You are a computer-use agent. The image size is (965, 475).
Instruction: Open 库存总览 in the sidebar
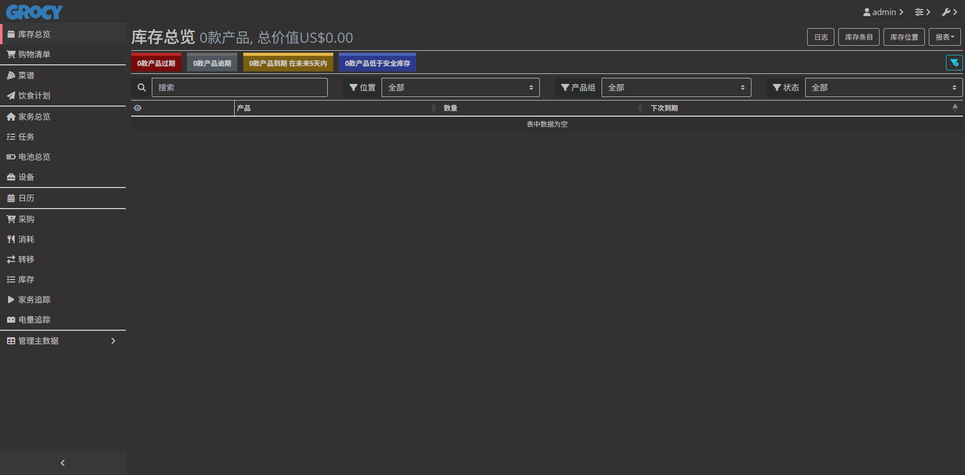point(63,34)
